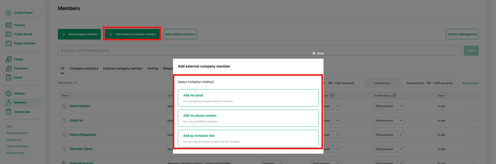Choose Add by Invitation link option
496x164 pixels.
(248, 138)
